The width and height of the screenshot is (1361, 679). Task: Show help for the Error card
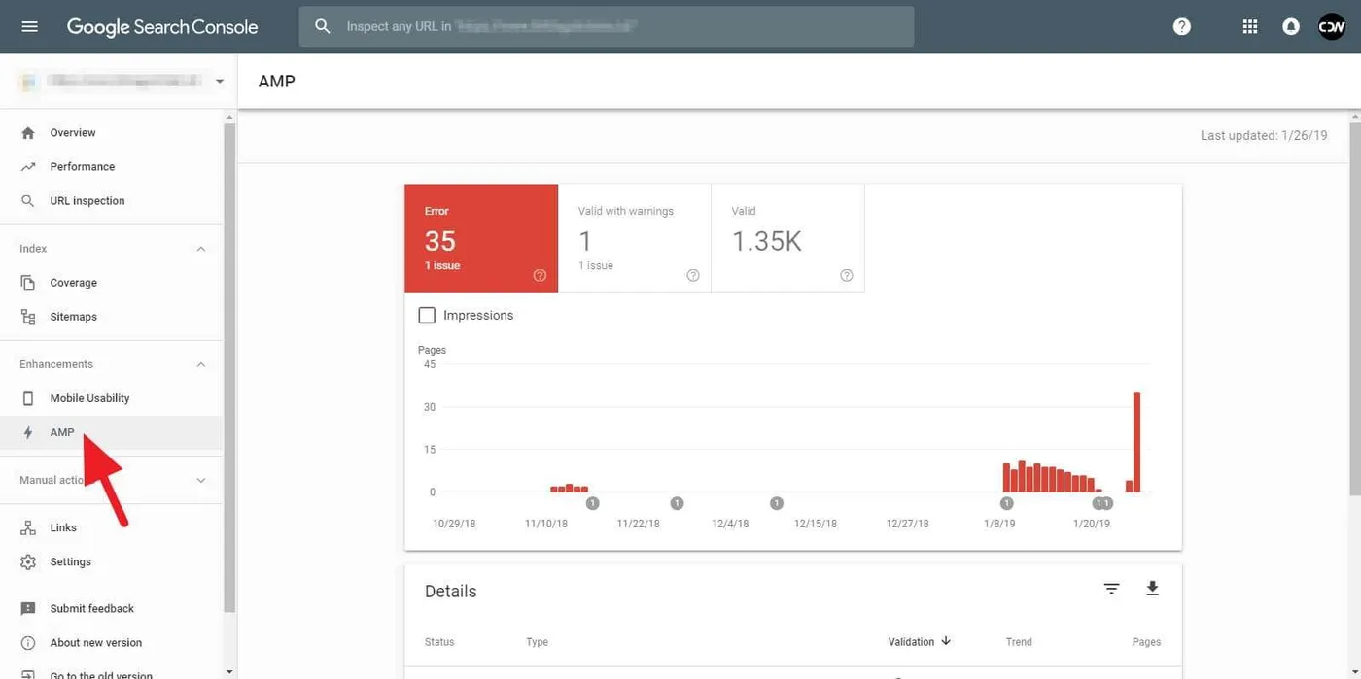tap(540, 275)
